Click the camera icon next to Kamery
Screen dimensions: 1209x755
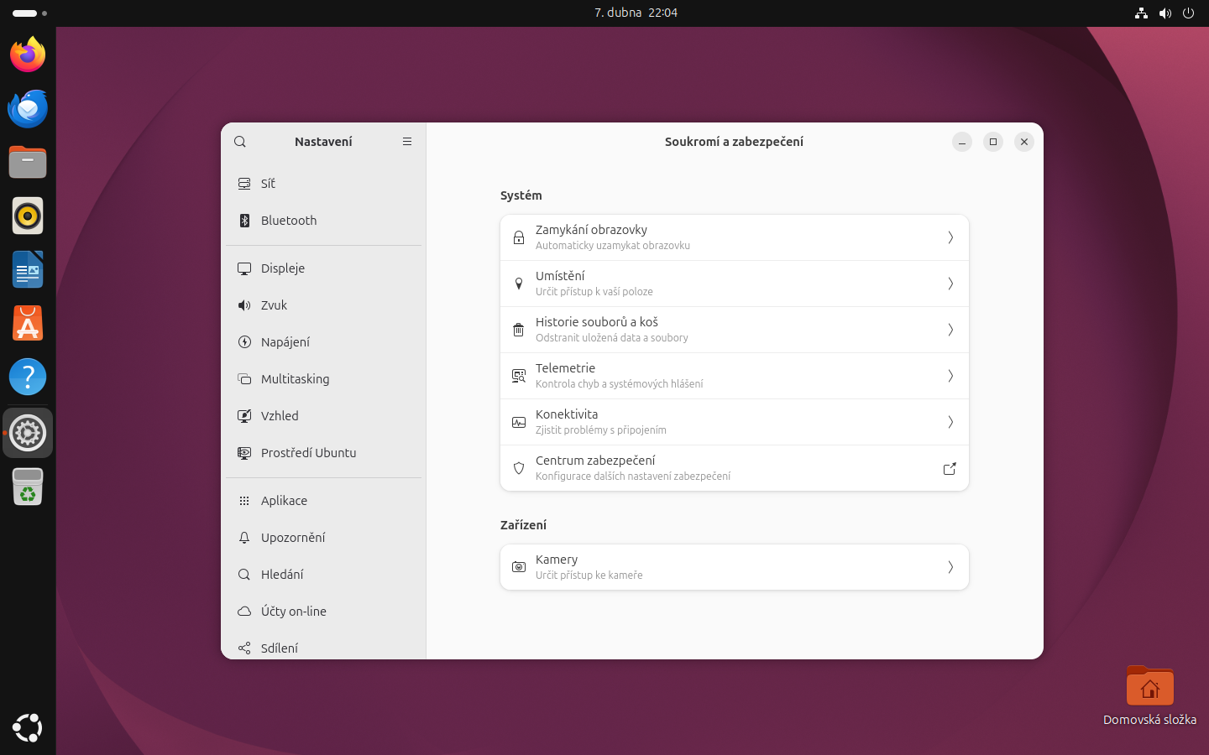point(519,568)
